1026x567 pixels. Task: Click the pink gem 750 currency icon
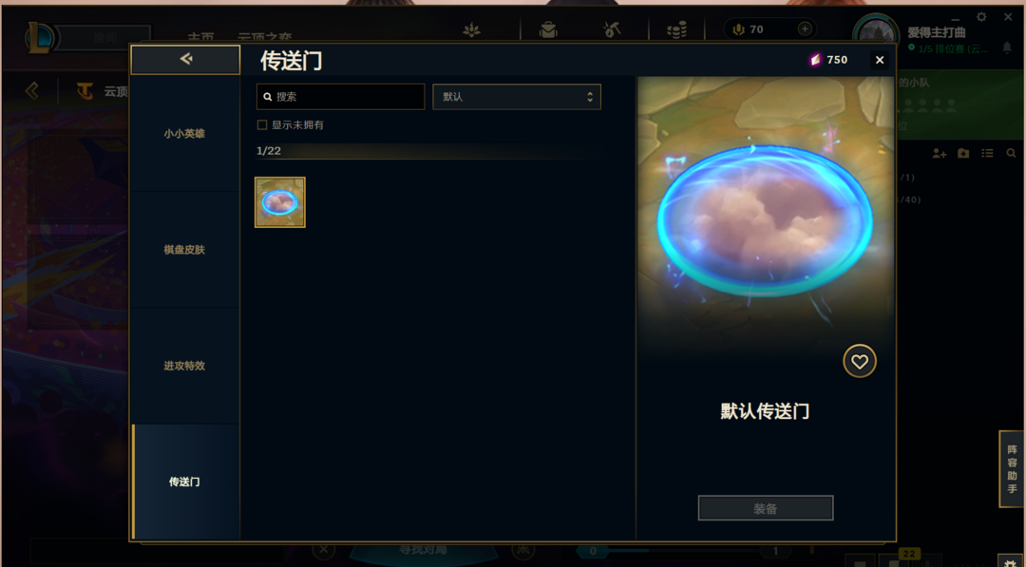point(815,60)
